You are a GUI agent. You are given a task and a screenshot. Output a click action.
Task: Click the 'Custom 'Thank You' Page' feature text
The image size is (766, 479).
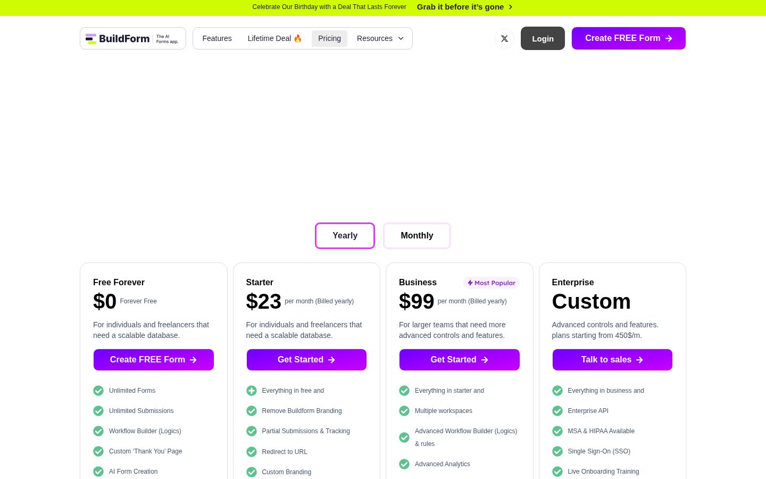(146, 451)
